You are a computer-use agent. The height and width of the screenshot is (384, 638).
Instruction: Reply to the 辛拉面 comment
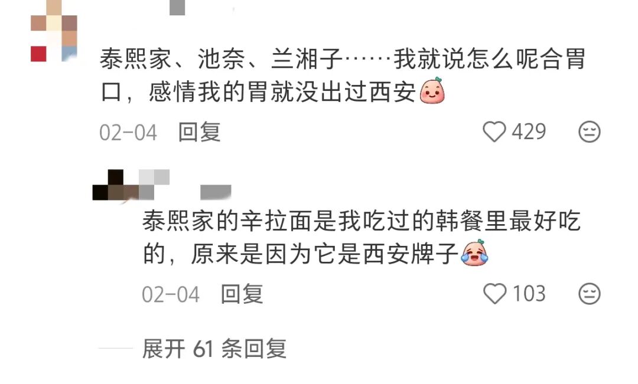point(242,294)
